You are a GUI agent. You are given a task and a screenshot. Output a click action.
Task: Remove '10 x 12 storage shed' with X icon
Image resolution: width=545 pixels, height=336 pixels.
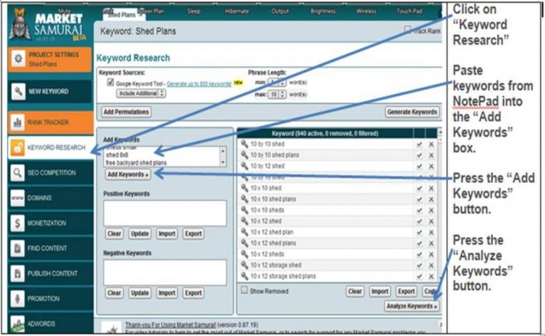(431, 265)
